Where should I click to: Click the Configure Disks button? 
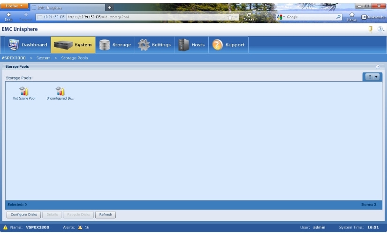[24, 215]
